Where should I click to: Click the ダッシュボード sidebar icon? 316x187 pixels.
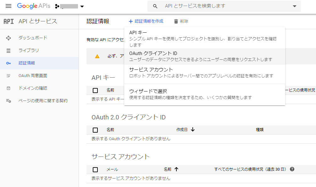pyautogui.click(x=8, y=38)
